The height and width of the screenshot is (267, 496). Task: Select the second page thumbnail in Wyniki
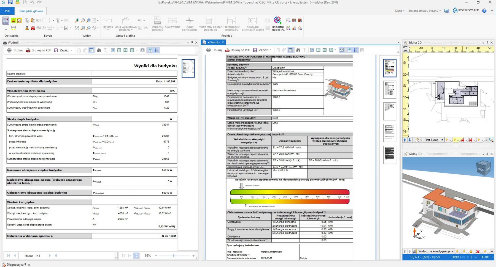(x=390, y=90)
